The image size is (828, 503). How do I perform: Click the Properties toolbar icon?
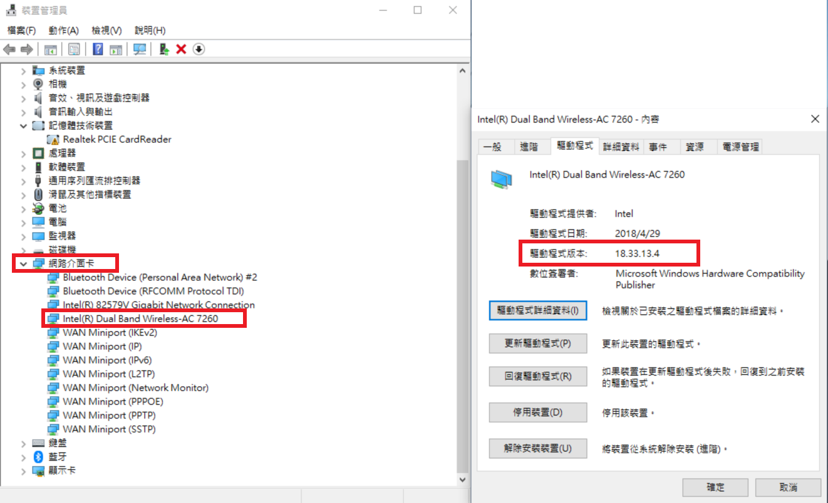74,49
